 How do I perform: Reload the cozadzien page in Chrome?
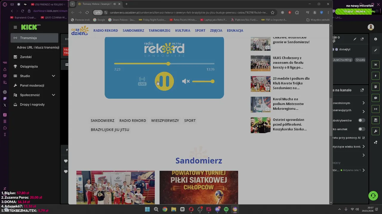pyautogui.click(x=87, y=12)
